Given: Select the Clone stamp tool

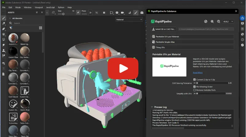Looking at the screenshot, I should tap(3, 50).
